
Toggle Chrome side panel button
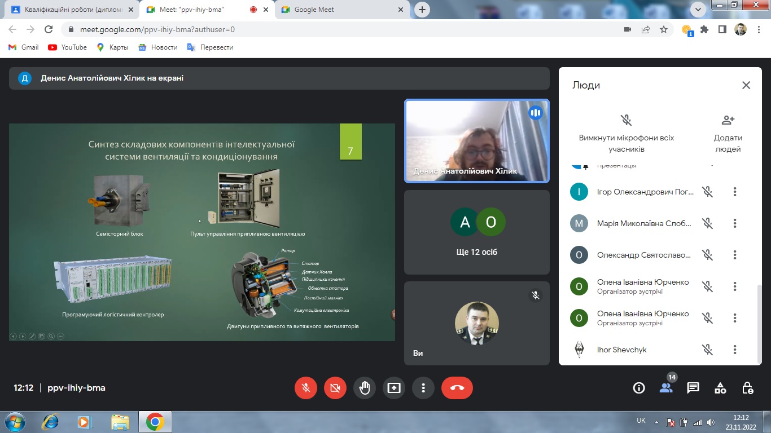[722, 29]
